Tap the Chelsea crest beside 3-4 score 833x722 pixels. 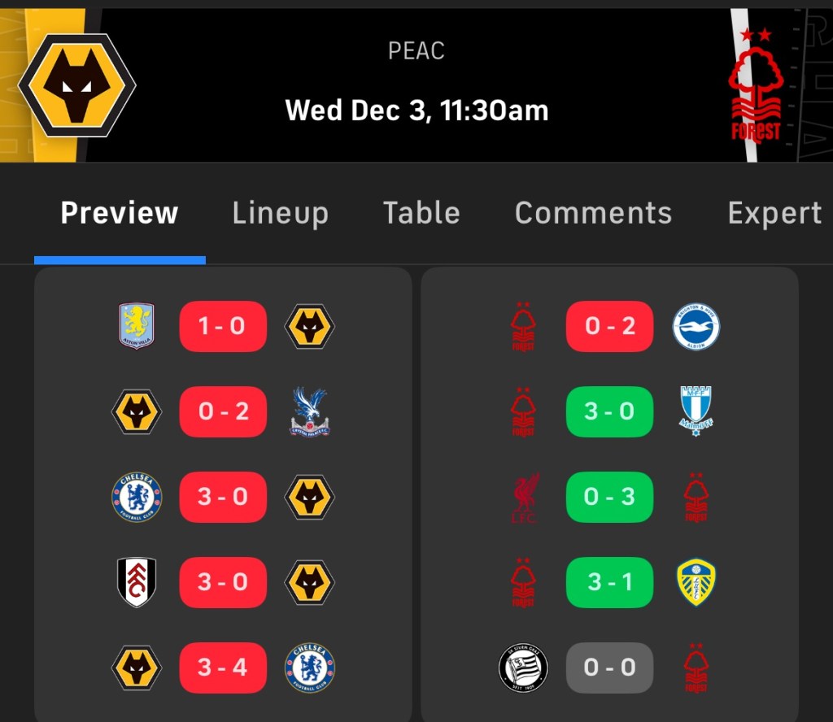(x=309, y=668)
